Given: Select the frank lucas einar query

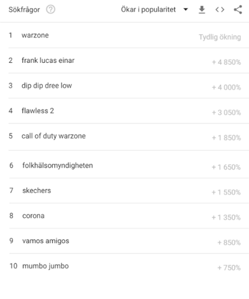Looking at the screenshot, I should 48,60.
